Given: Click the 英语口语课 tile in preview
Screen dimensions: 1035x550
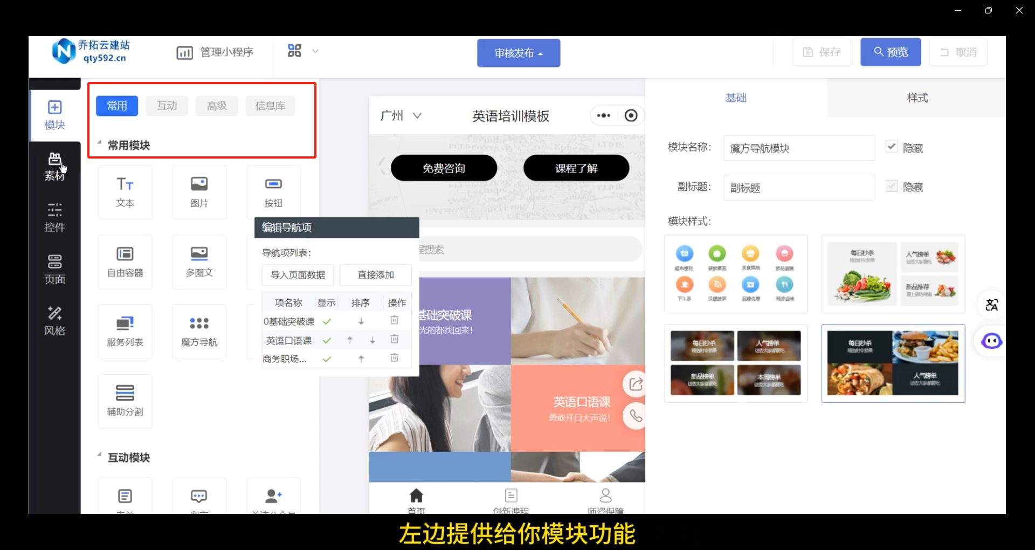Looking at the screenshot, I should tap(578, 408).
